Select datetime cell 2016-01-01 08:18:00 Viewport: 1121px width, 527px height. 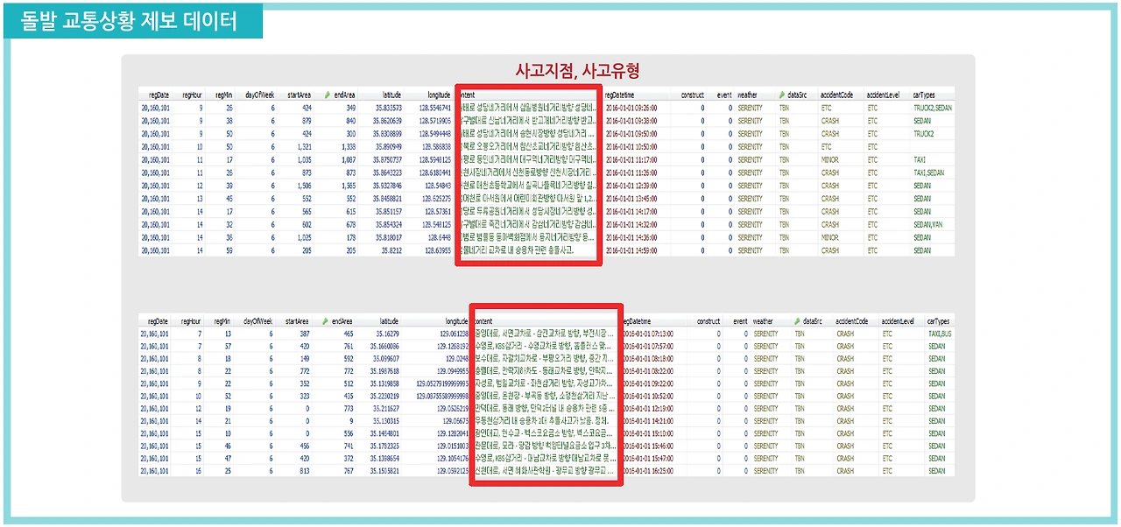click(x=647, y=358)
